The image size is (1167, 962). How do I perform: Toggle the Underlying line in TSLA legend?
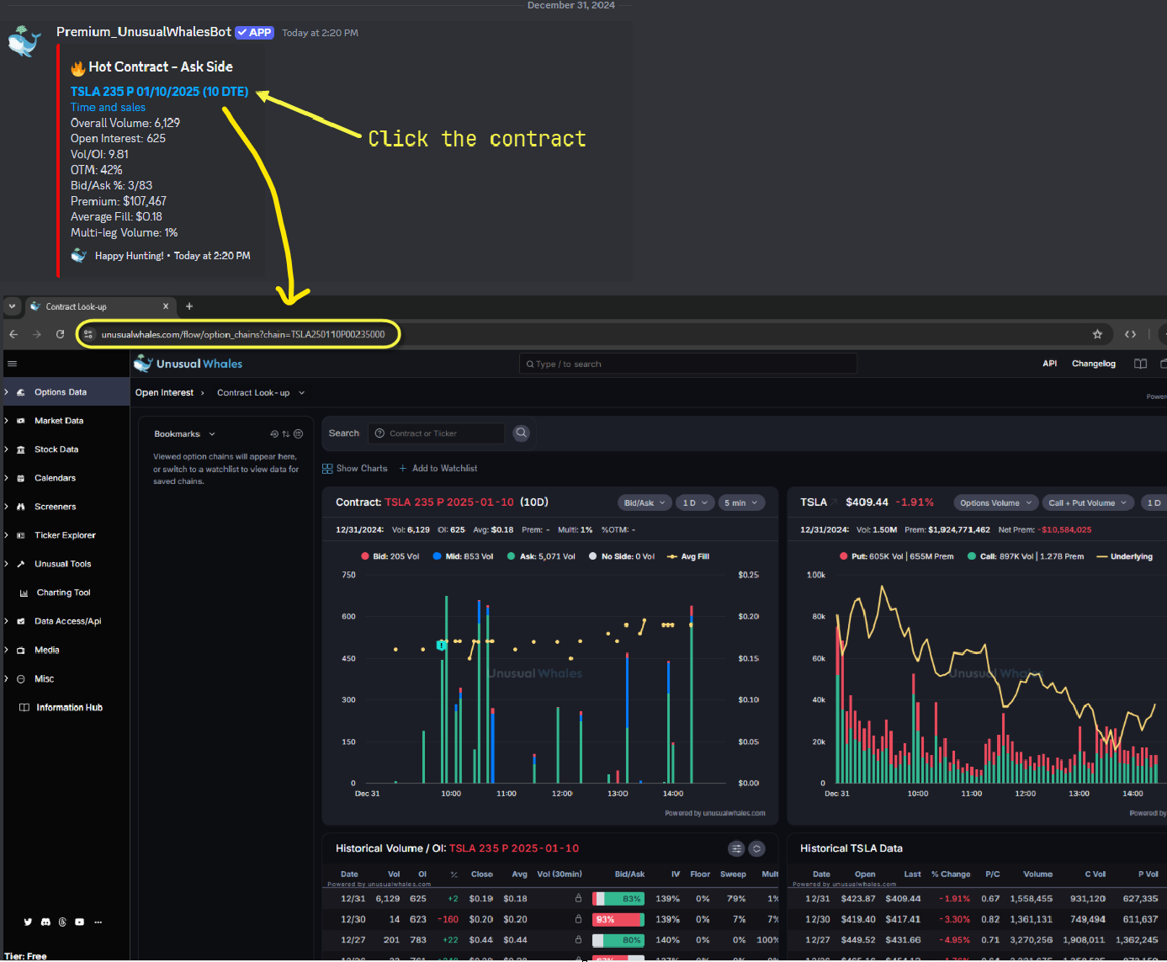1125,556
